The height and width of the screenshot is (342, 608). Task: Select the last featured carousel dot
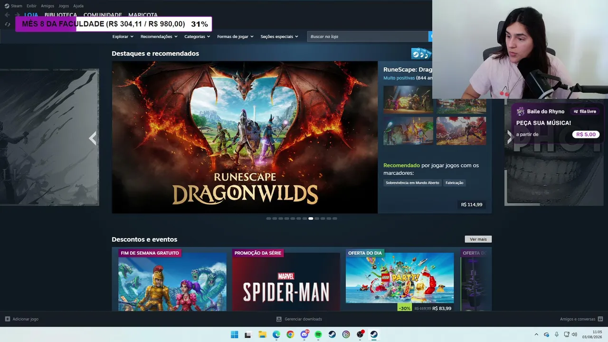(335, 218)
